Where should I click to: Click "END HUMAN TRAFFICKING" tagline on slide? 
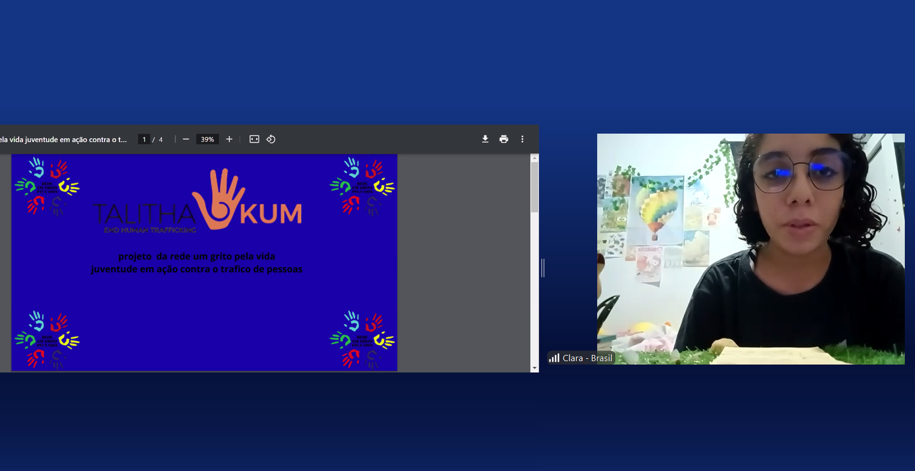(150, 230)
